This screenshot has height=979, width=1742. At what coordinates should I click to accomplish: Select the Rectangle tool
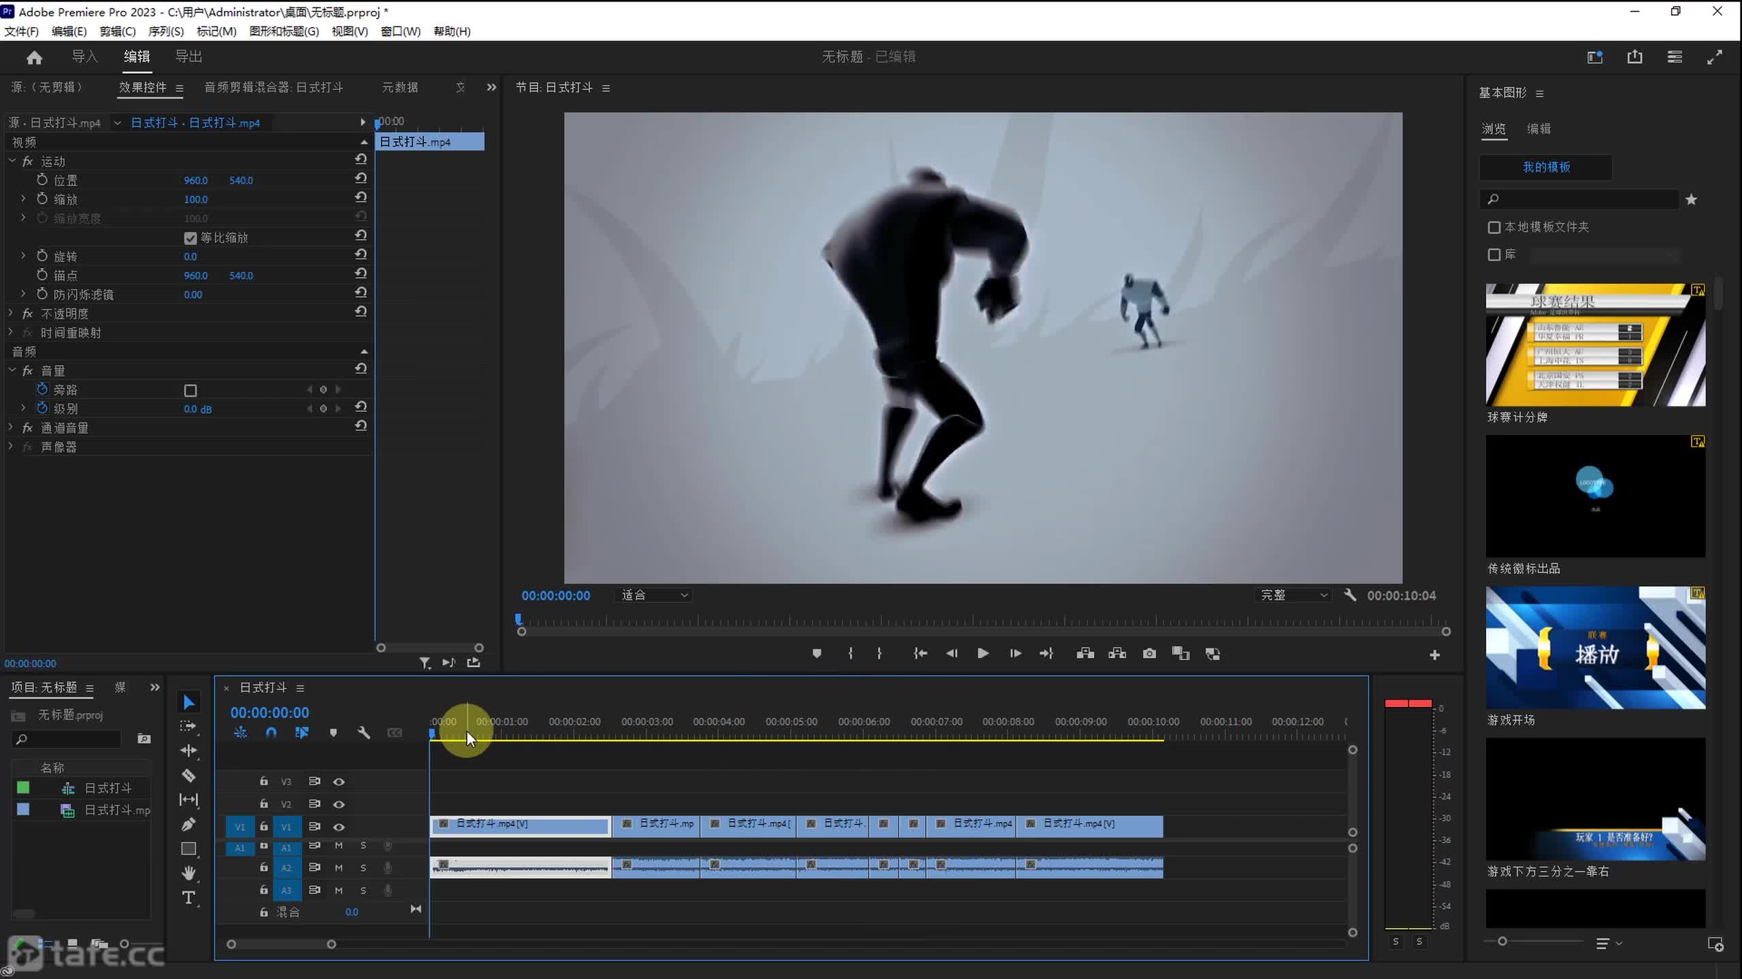click(188, 848)
